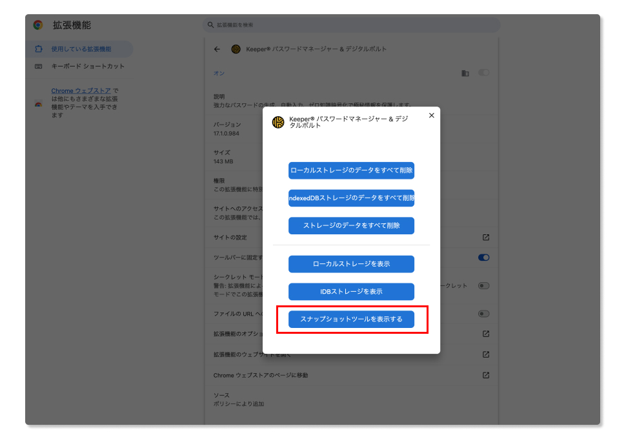This screenshot has height=439, width=626.
Task: Click the managed-by-organization building icon
Action: (x=465, y=74)
